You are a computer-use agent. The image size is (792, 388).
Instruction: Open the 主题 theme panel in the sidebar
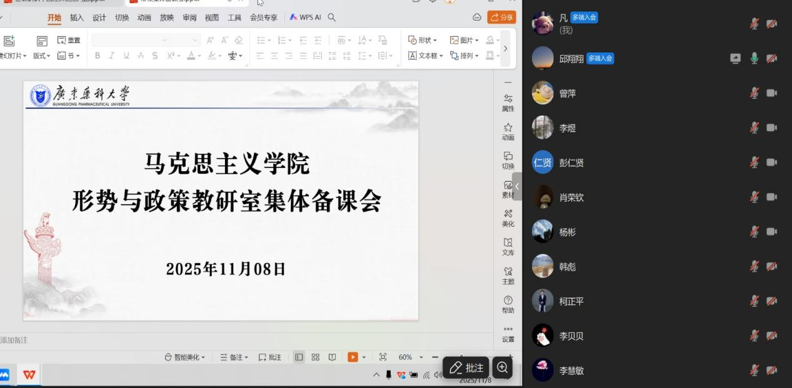coord(508,276)
